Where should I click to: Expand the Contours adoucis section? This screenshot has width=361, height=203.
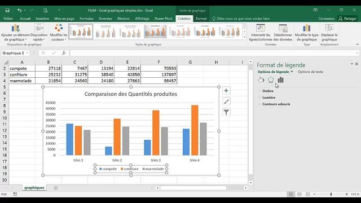coord(276,104)
